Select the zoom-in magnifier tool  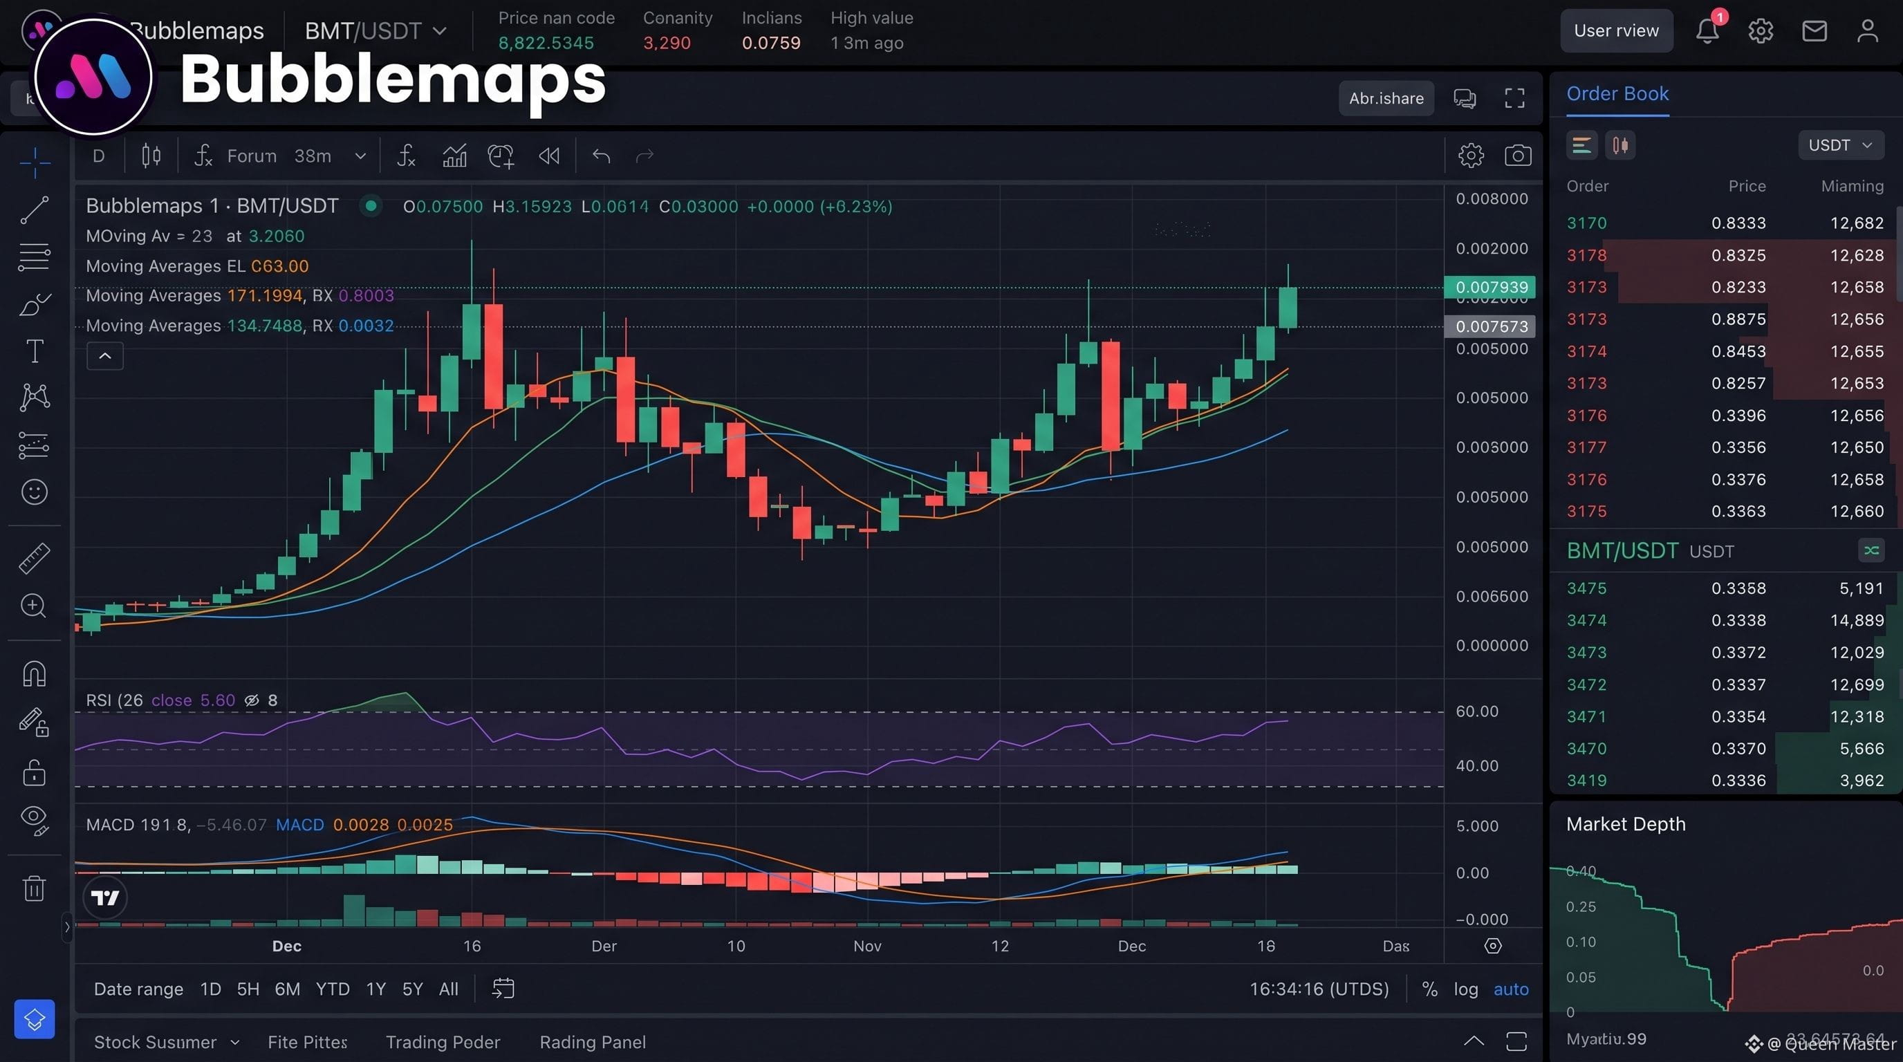[34, 606]
